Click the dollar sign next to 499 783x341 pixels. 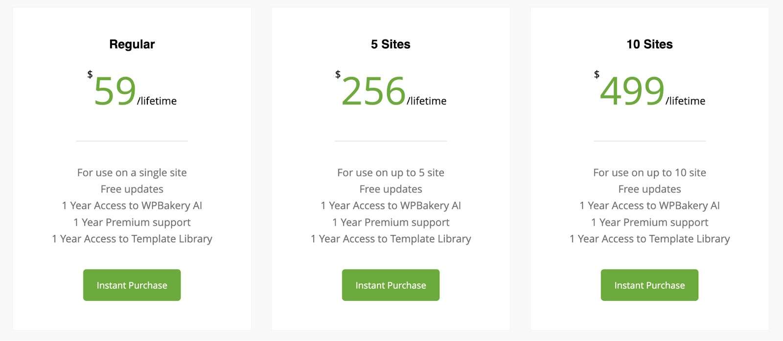(596, 76)
